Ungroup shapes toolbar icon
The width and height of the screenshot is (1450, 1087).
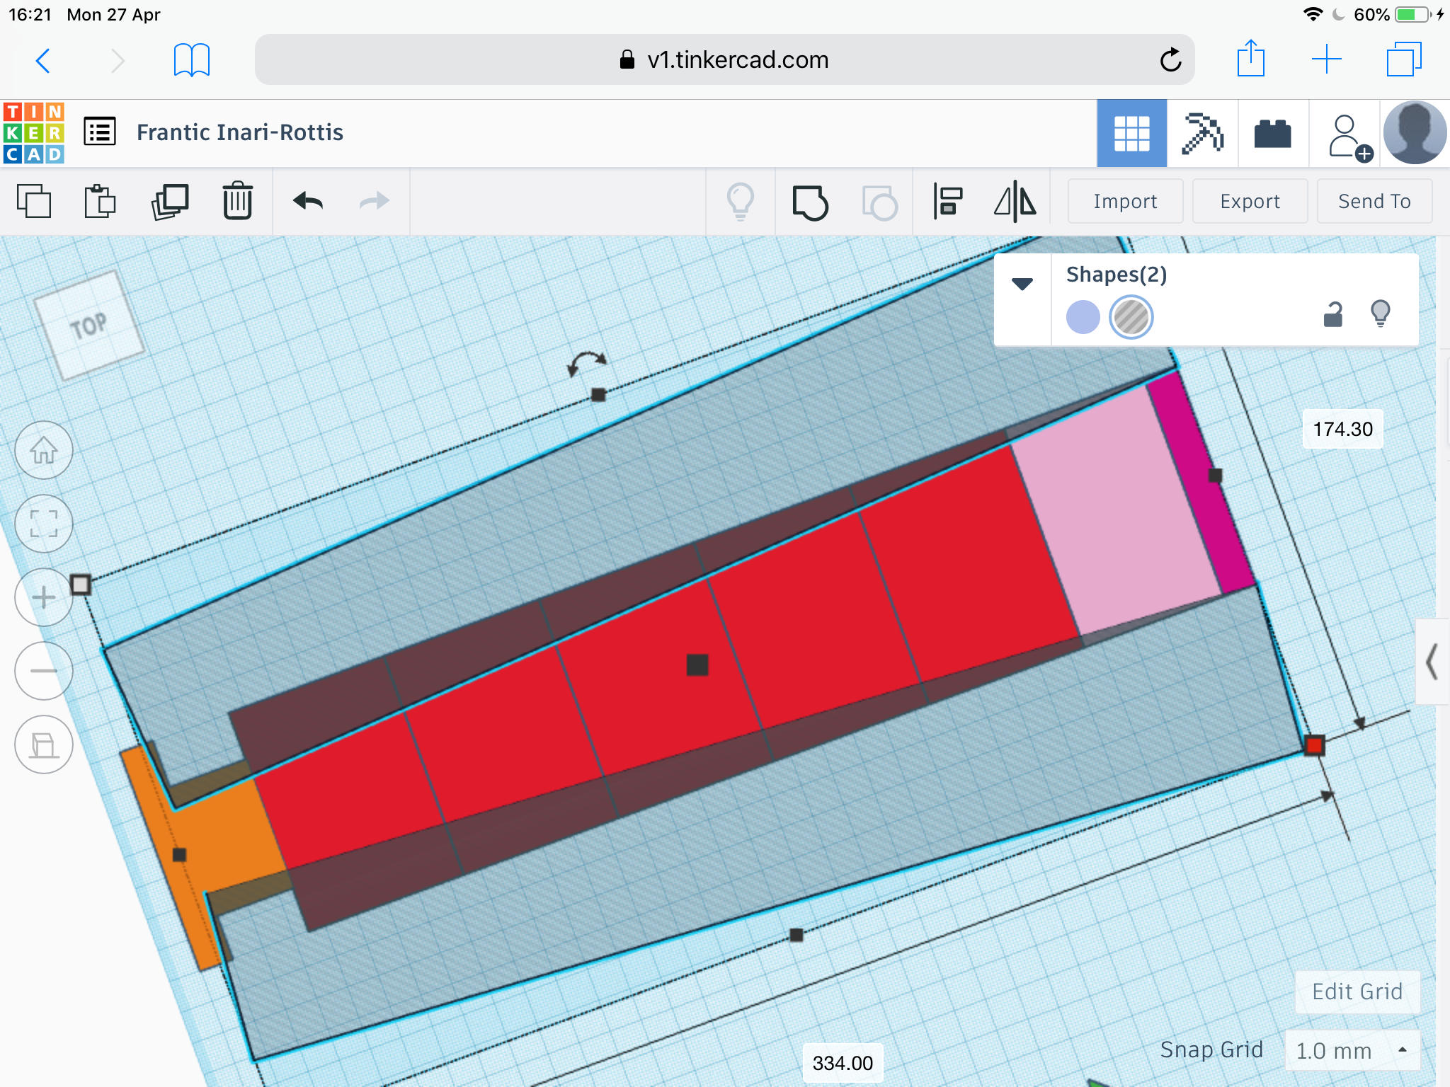click(x=879, y=203)
